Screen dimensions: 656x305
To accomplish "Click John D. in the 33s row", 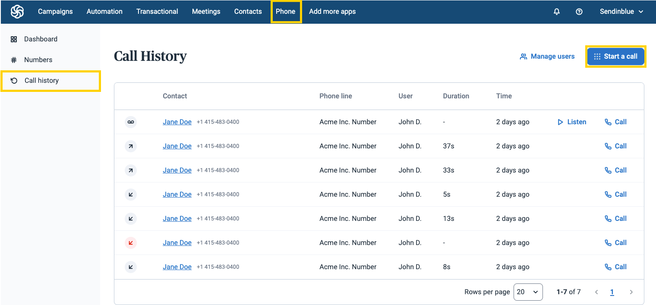I will (410, 170).
